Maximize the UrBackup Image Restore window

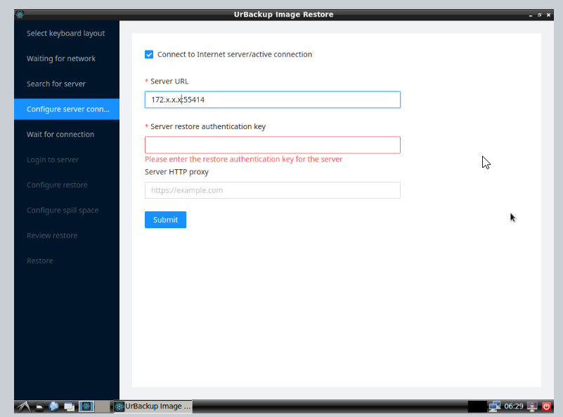[540, 15]
